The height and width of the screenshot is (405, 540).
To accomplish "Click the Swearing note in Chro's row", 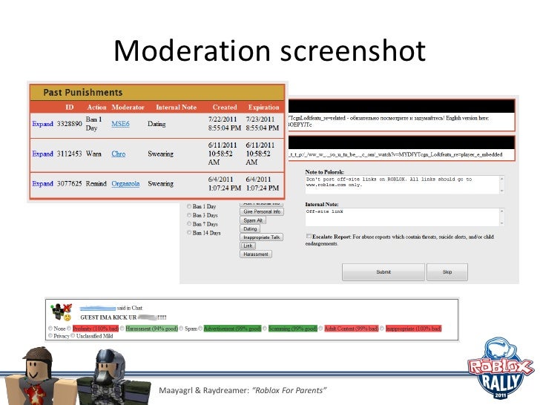I will point(160,154).
